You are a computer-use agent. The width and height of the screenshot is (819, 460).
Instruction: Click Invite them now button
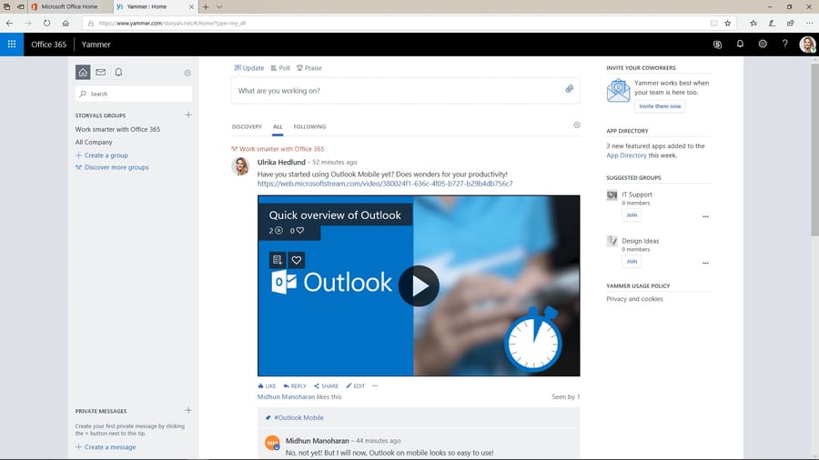661,106
